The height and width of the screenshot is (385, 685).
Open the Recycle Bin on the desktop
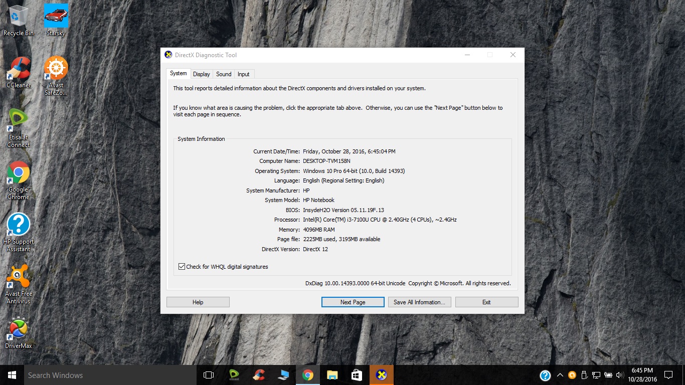pyautogui.click(x=19, y=17)
